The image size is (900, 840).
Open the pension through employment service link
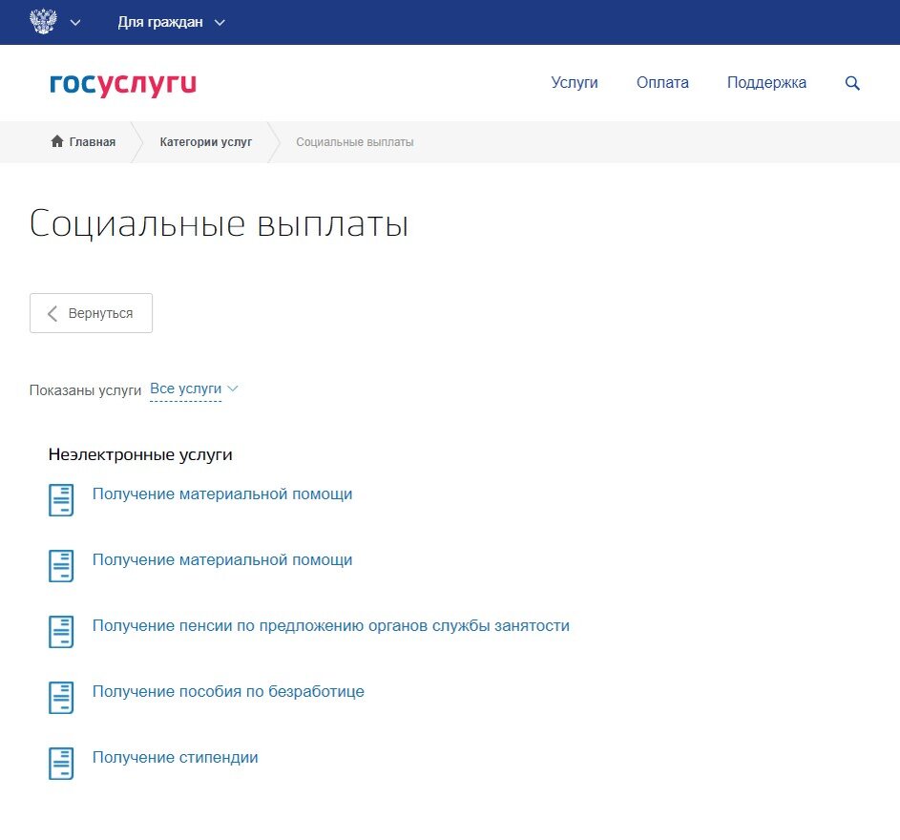point(330,625)
